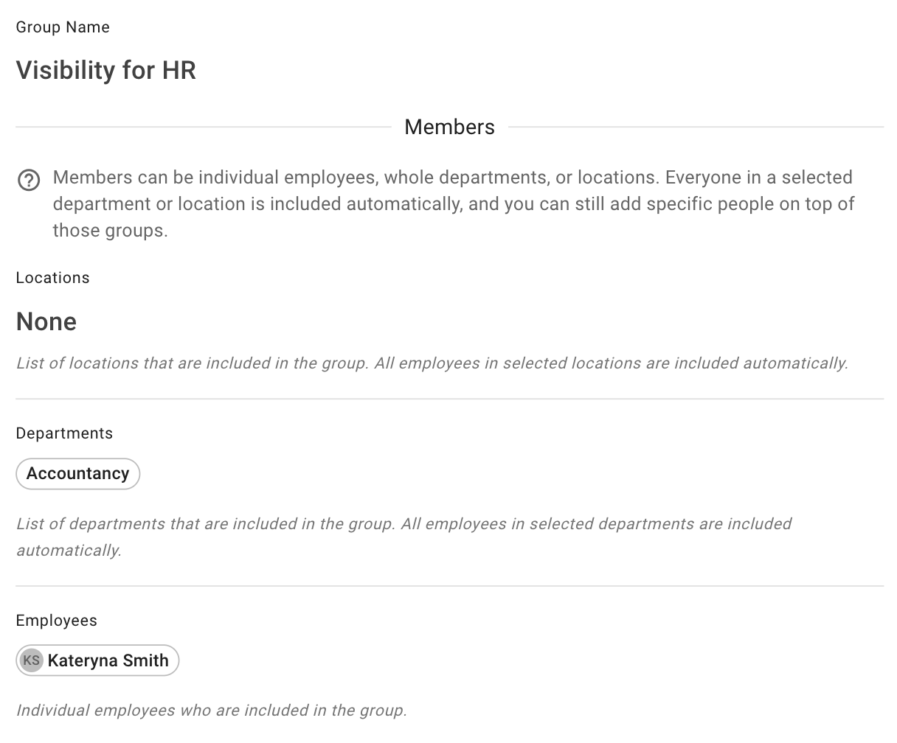Click the departments description italic text

[x=404, y=524]
